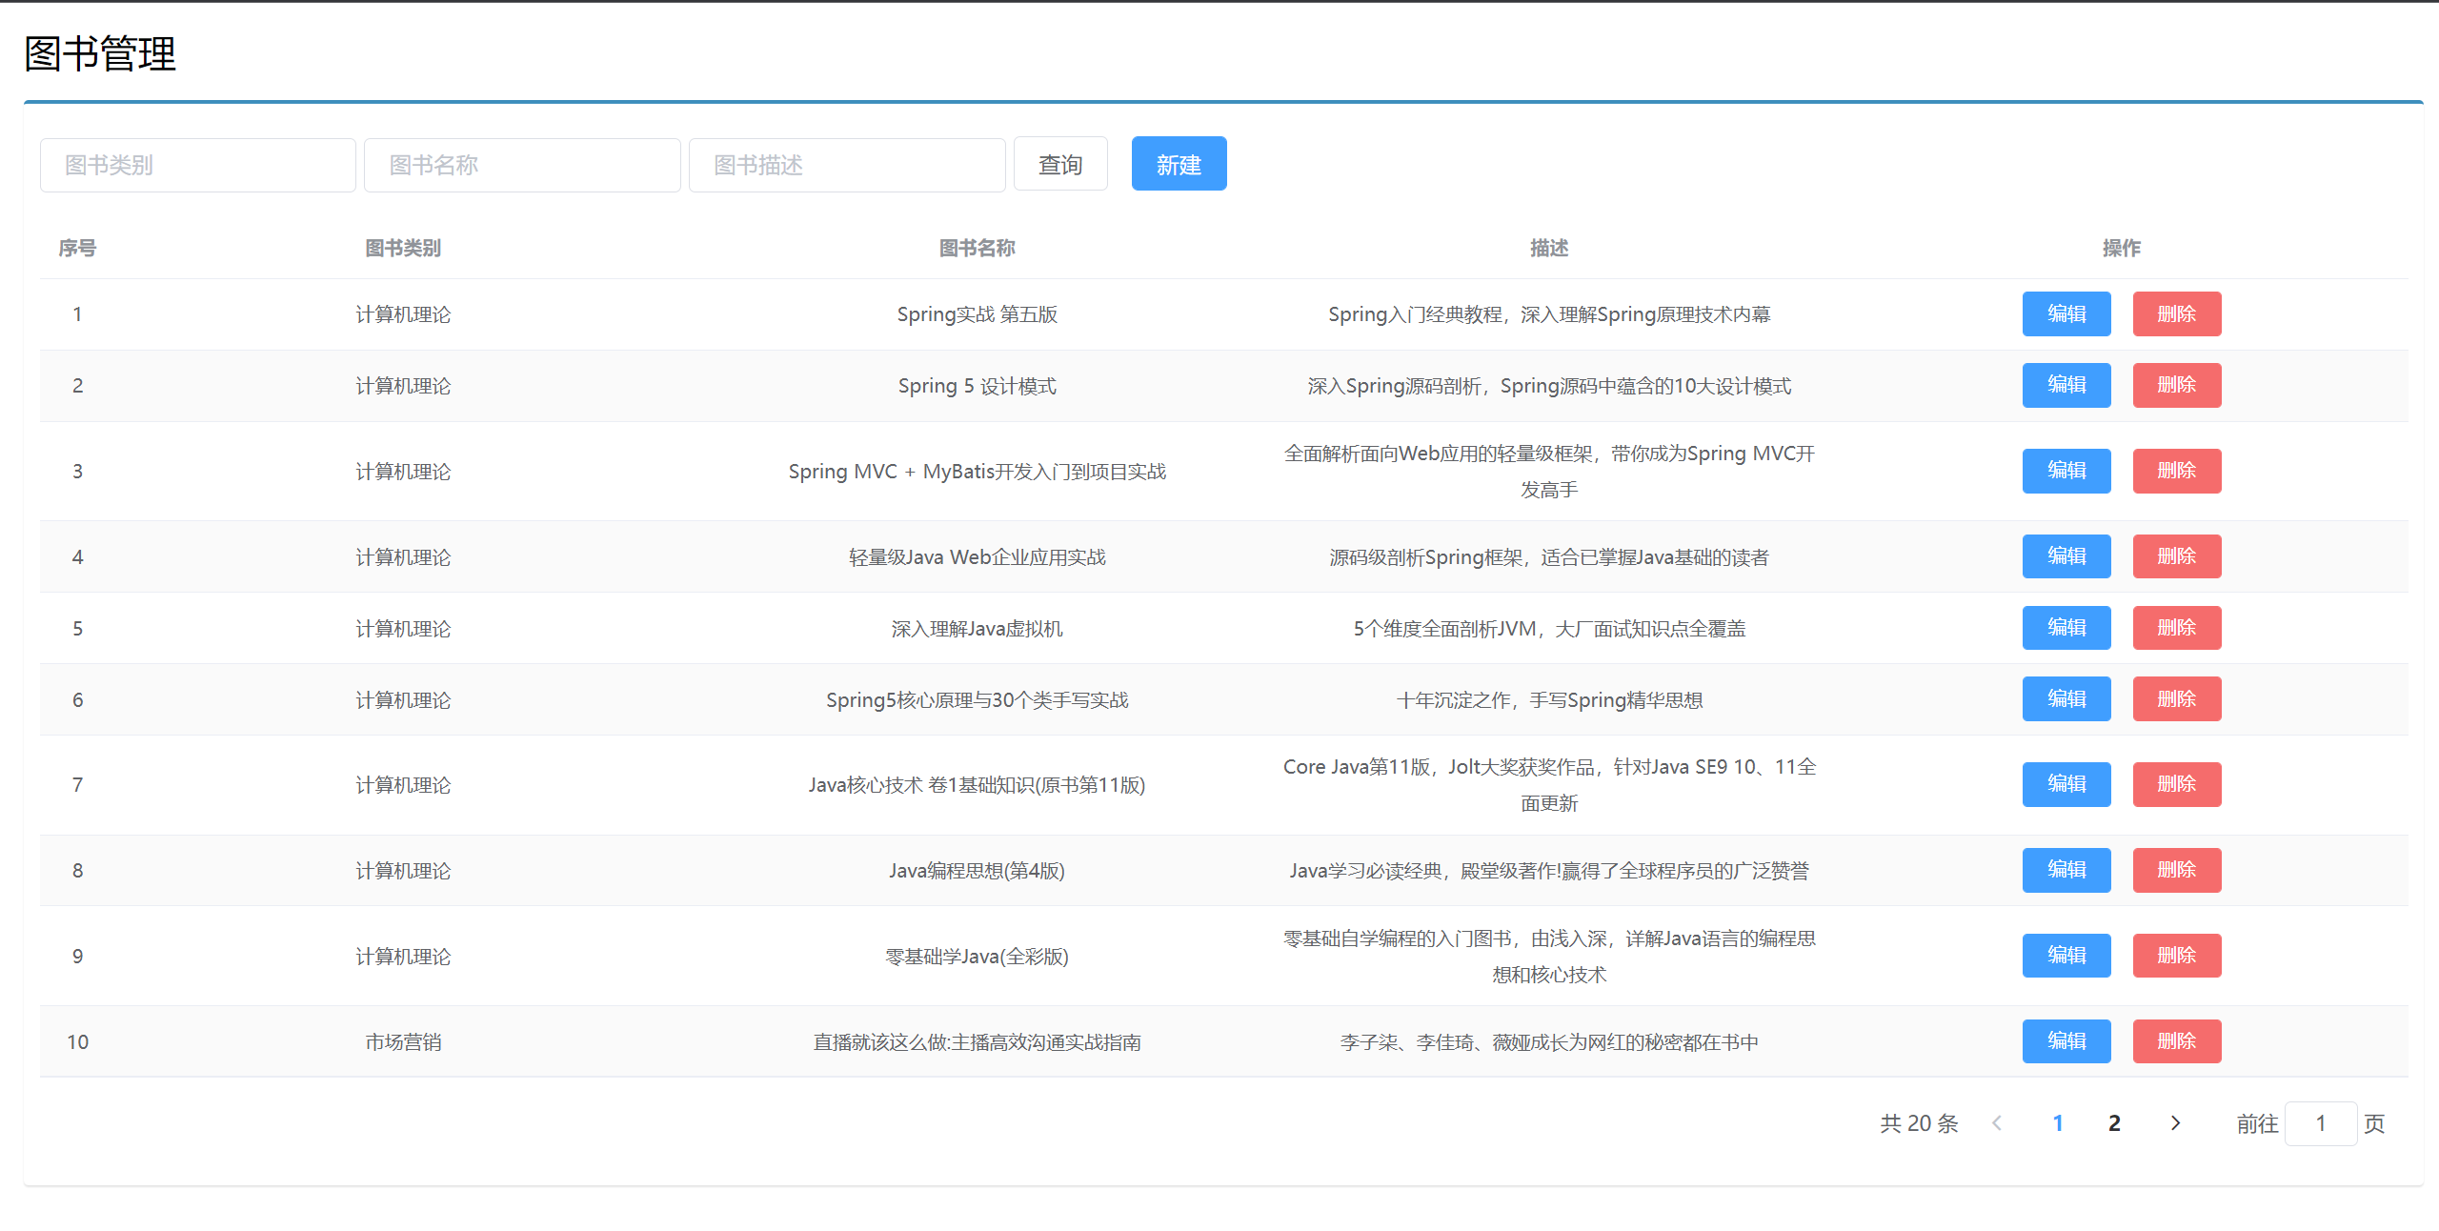Edit Java核心技术 卷1基础知识 row

click(x=2066, y=783)
